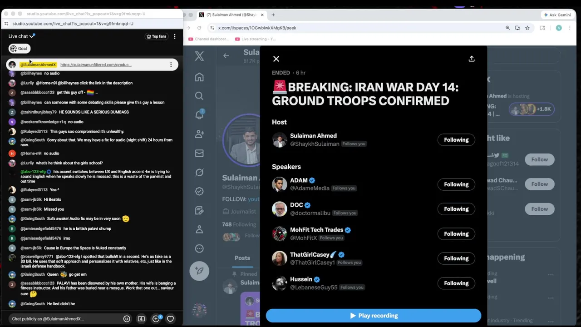The width and height of the screenshot is (581, 327).
Task: Expand the Live chat mode dropdown
Action: 21,36
